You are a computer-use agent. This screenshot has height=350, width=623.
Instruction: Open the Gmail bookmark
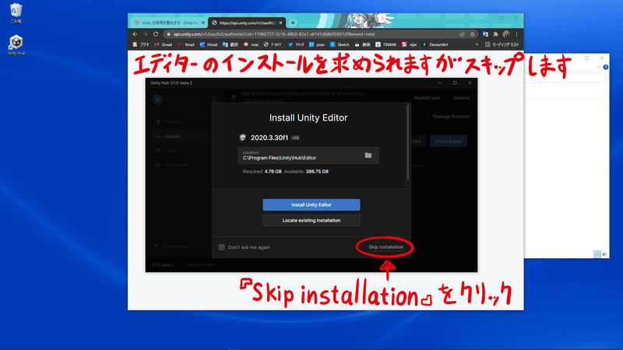pos(163,44)
